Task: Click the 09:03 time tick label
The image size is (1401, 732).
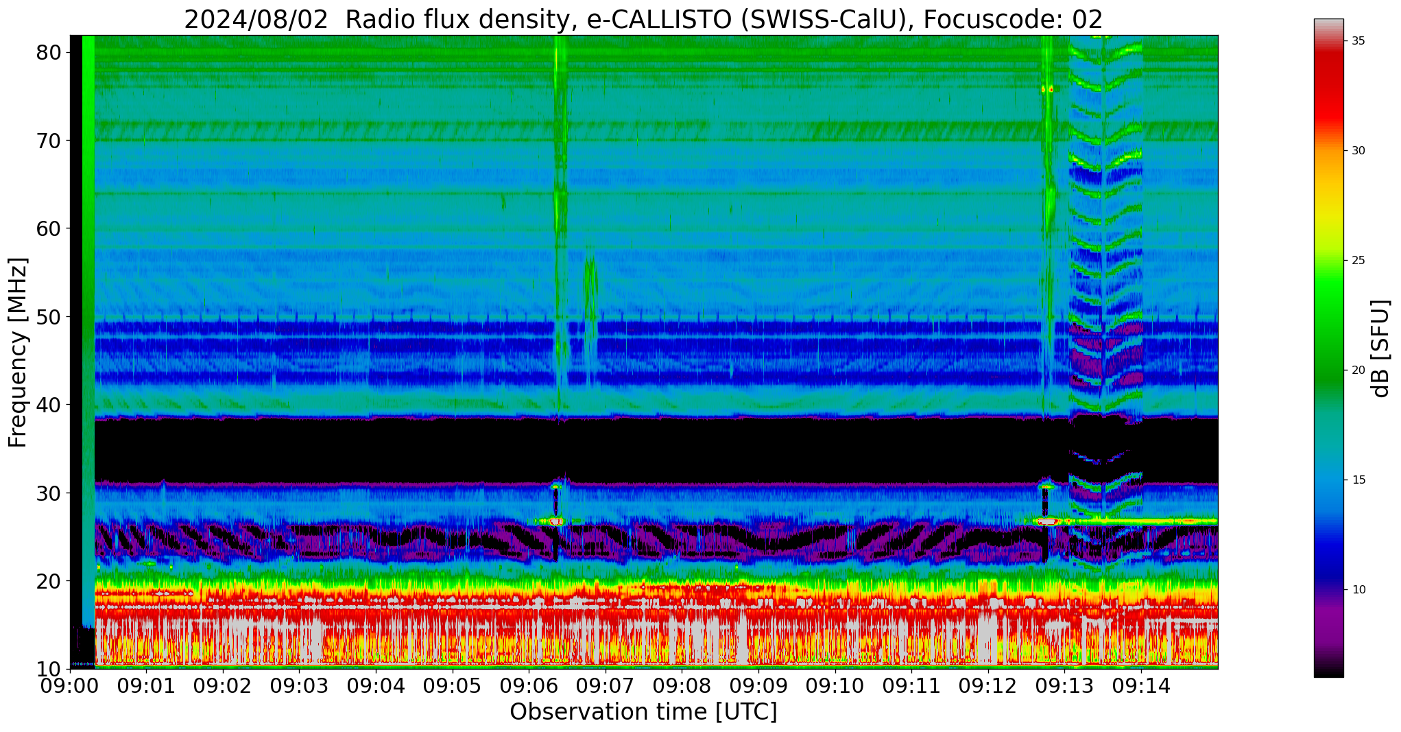Action: pyautogui.click(x=300, y=687)
